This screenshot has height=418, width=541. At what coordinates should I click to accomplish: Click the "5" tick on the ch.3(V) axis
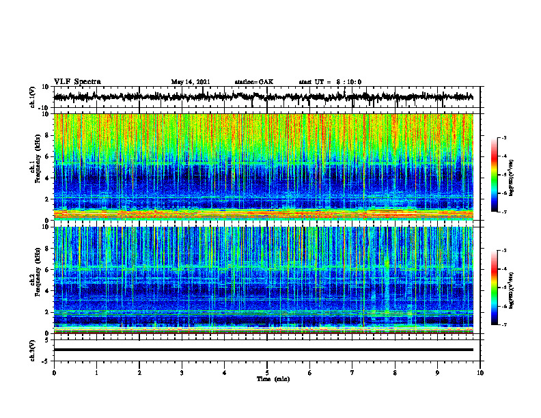point(48,339)
